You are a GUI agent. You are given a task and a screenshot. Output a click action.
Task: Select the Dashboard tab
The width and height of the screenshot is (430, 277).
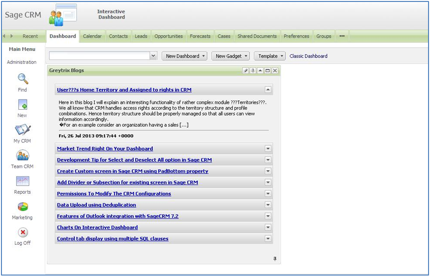(x=63, y=36)
